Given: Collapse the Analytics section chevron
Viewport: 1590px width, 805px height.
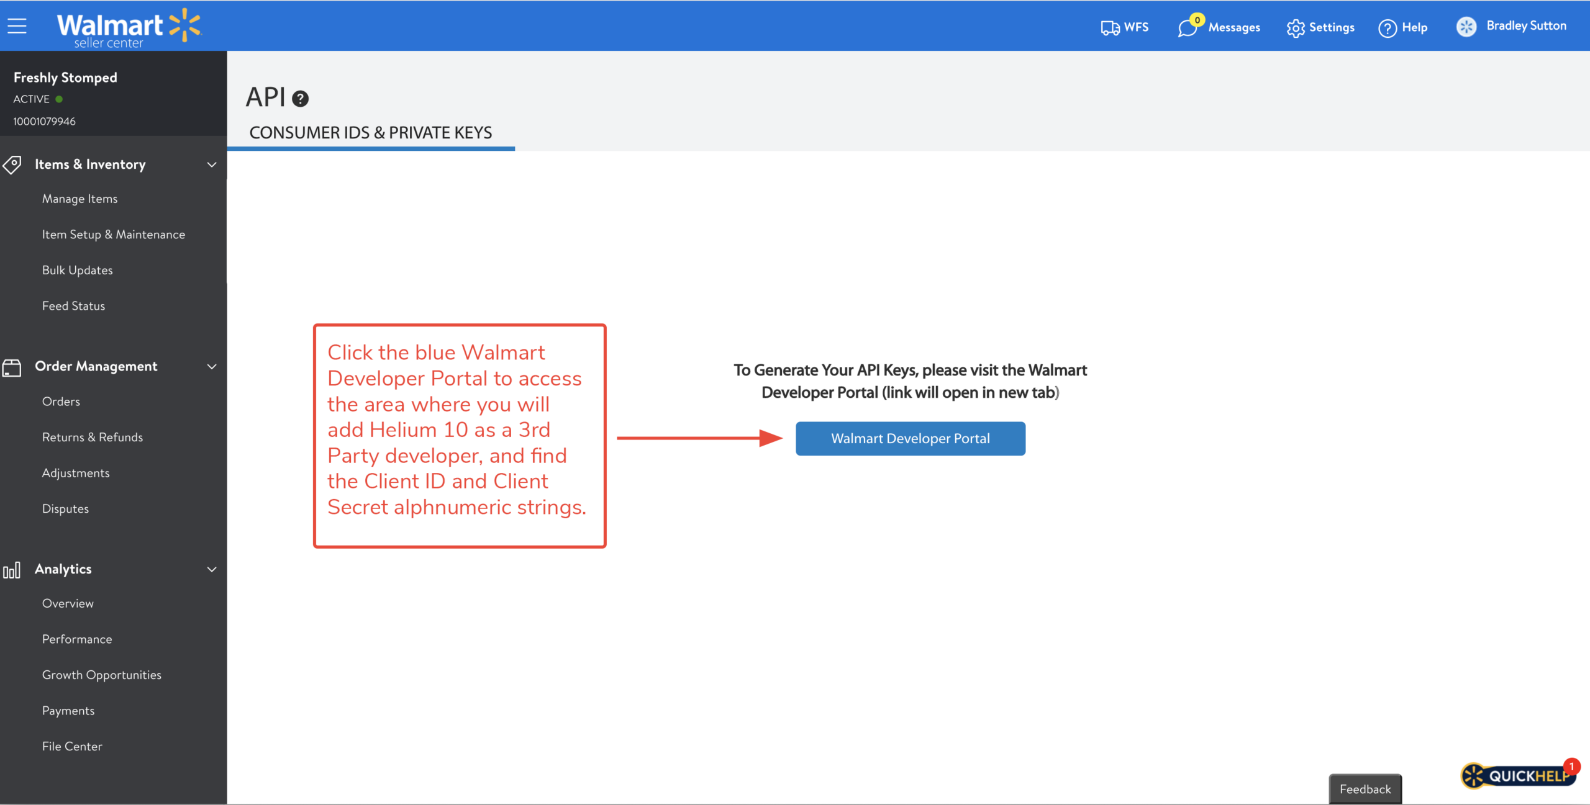Looking at the screenshot, I should pyautogui.click(x=212, y=569).
